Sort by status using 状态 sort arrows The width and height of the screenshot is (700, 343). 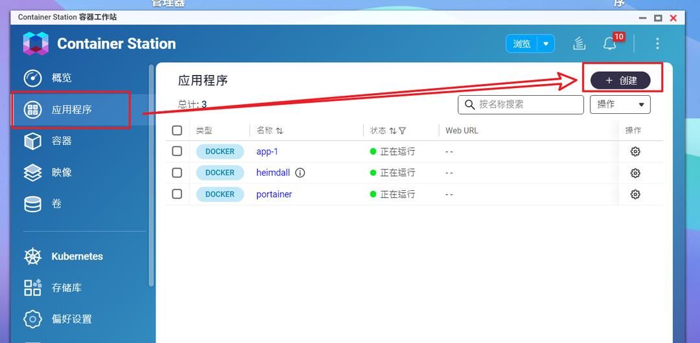[x=393, y=131]
